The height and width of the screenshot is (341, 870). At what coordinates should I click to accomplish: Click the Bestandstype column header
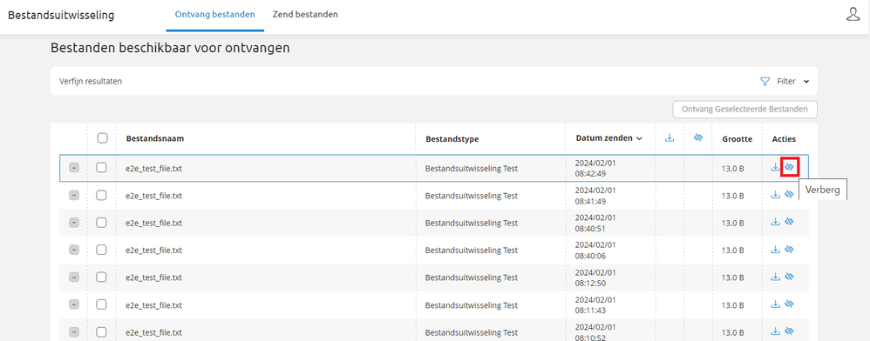452,139
